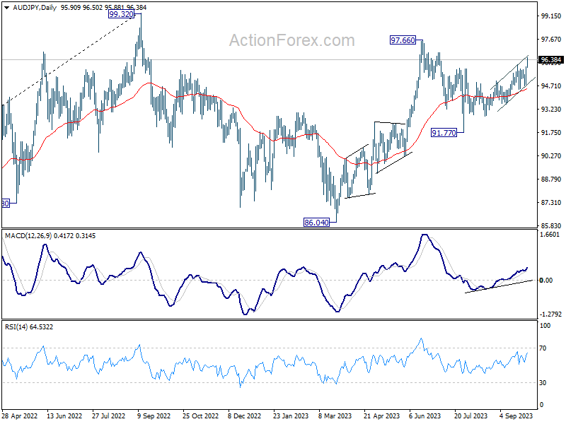The width and height of the screenshot is (566, 424).
Task: Select the 88.790 price axis value
Action: click(551, 179)
